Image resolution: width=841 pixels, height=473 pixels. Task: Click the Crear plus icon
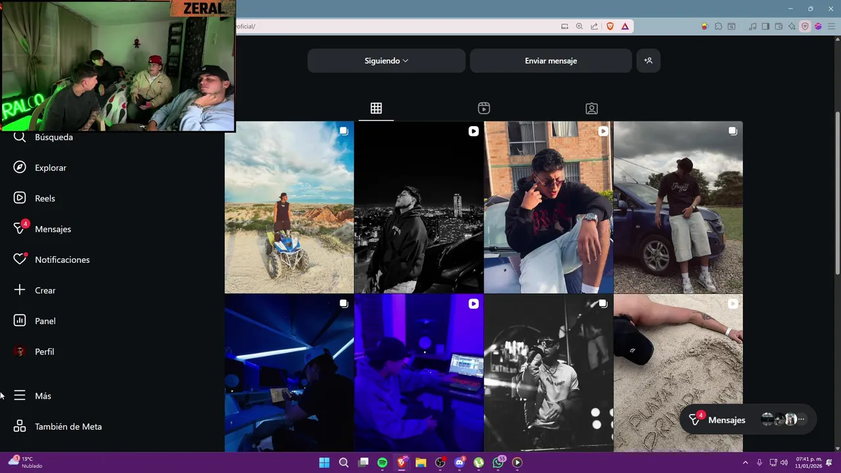coord(20,290)
